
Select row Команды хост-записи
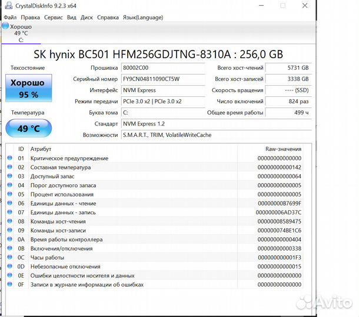coord(155,230)
